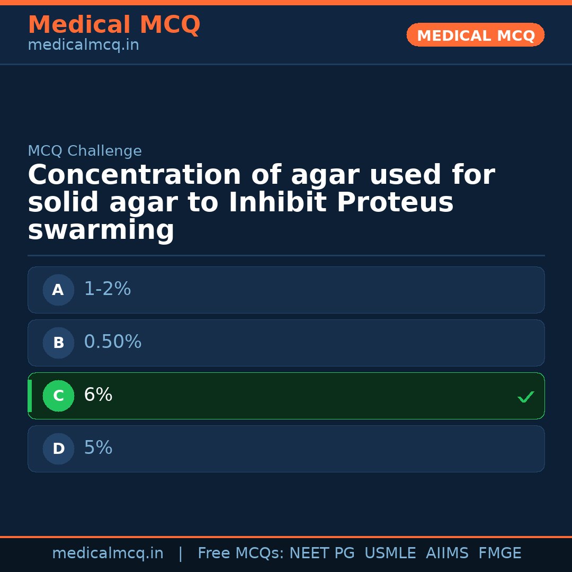This screenshot has width=572, height=572.
Task: Click the circular "D" option badge
Action: coord(58,449)
